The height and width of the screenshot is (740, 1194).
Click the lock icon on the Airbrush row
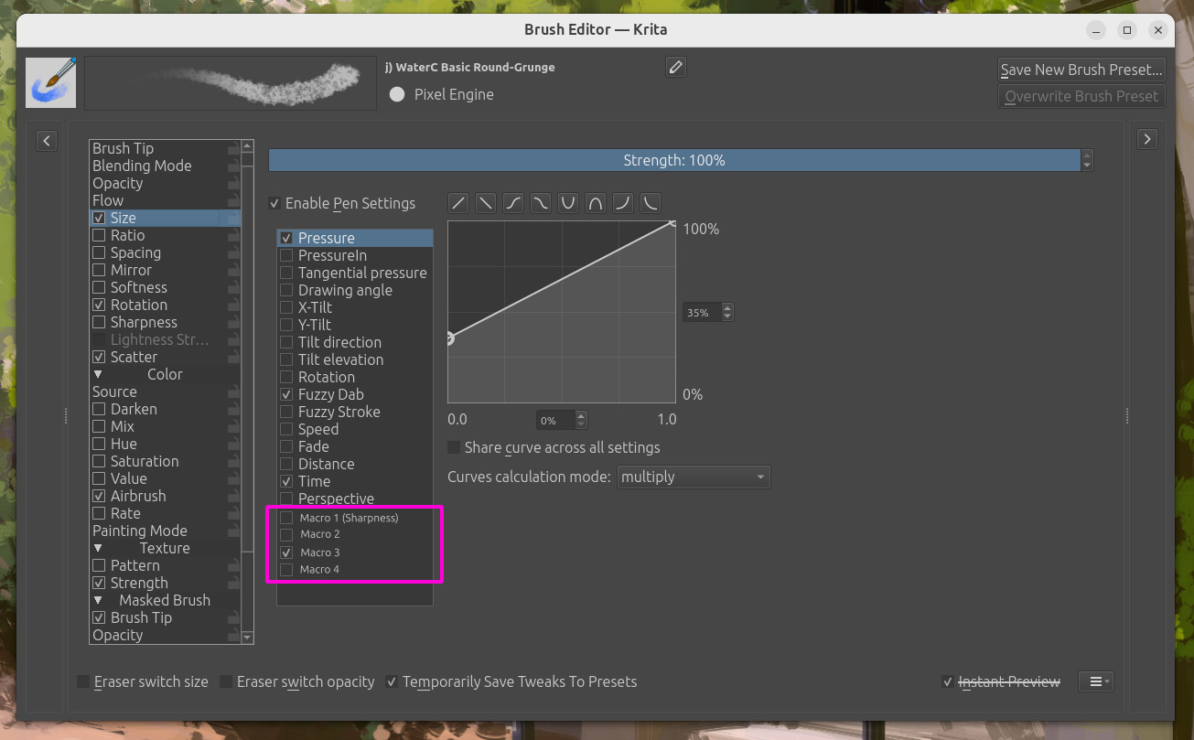click(x=233, y=497)
